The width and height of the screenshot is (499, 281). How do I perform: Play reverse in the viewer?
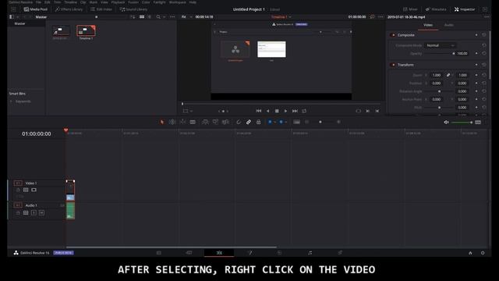pyautogui.click(x=268, y=111)
